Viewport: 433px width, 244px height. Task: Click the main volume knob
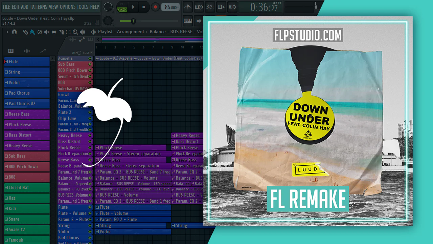point(108,7)
